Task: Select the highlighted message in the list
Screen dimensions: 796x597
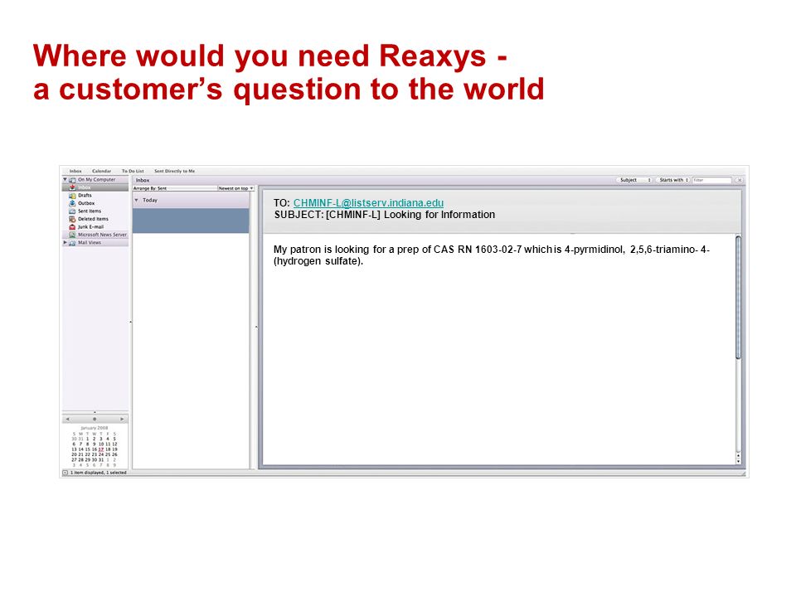Action: coord(191,221)
